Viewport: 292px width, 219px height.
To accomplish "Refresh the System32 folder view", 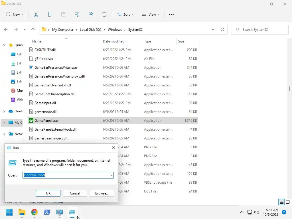I will [222, 29].
